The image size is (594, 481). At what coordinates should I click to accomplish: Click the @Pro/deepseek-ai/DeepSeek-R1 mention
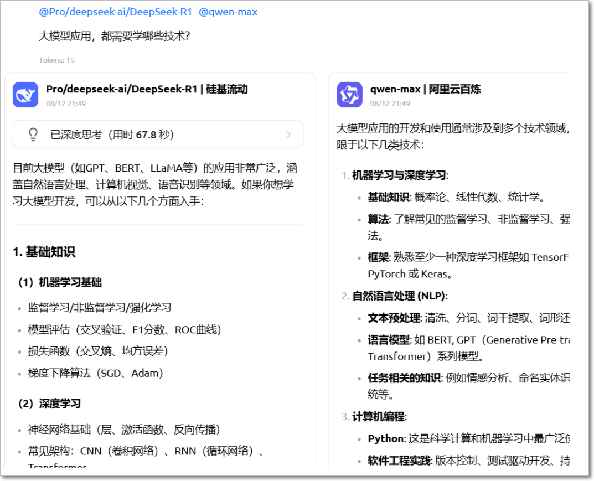click(116, 12)
